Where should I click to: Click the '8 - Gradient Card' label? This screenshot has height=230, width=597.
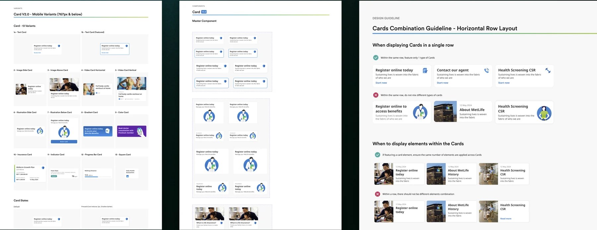click(90, 112)
